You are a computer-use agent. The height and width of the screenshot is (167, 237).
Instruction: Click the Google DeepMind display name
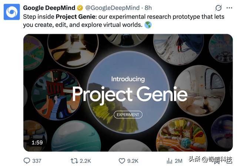(49, 8)
